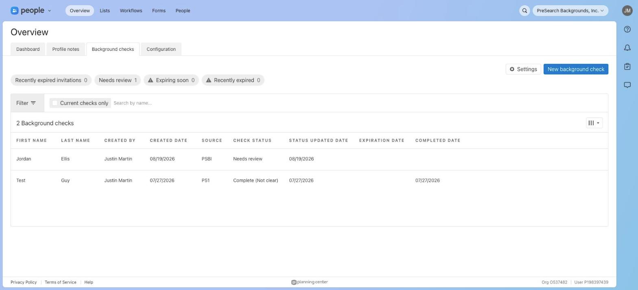
Task: Sort by Source column header
Action: [x=212, y=140]
